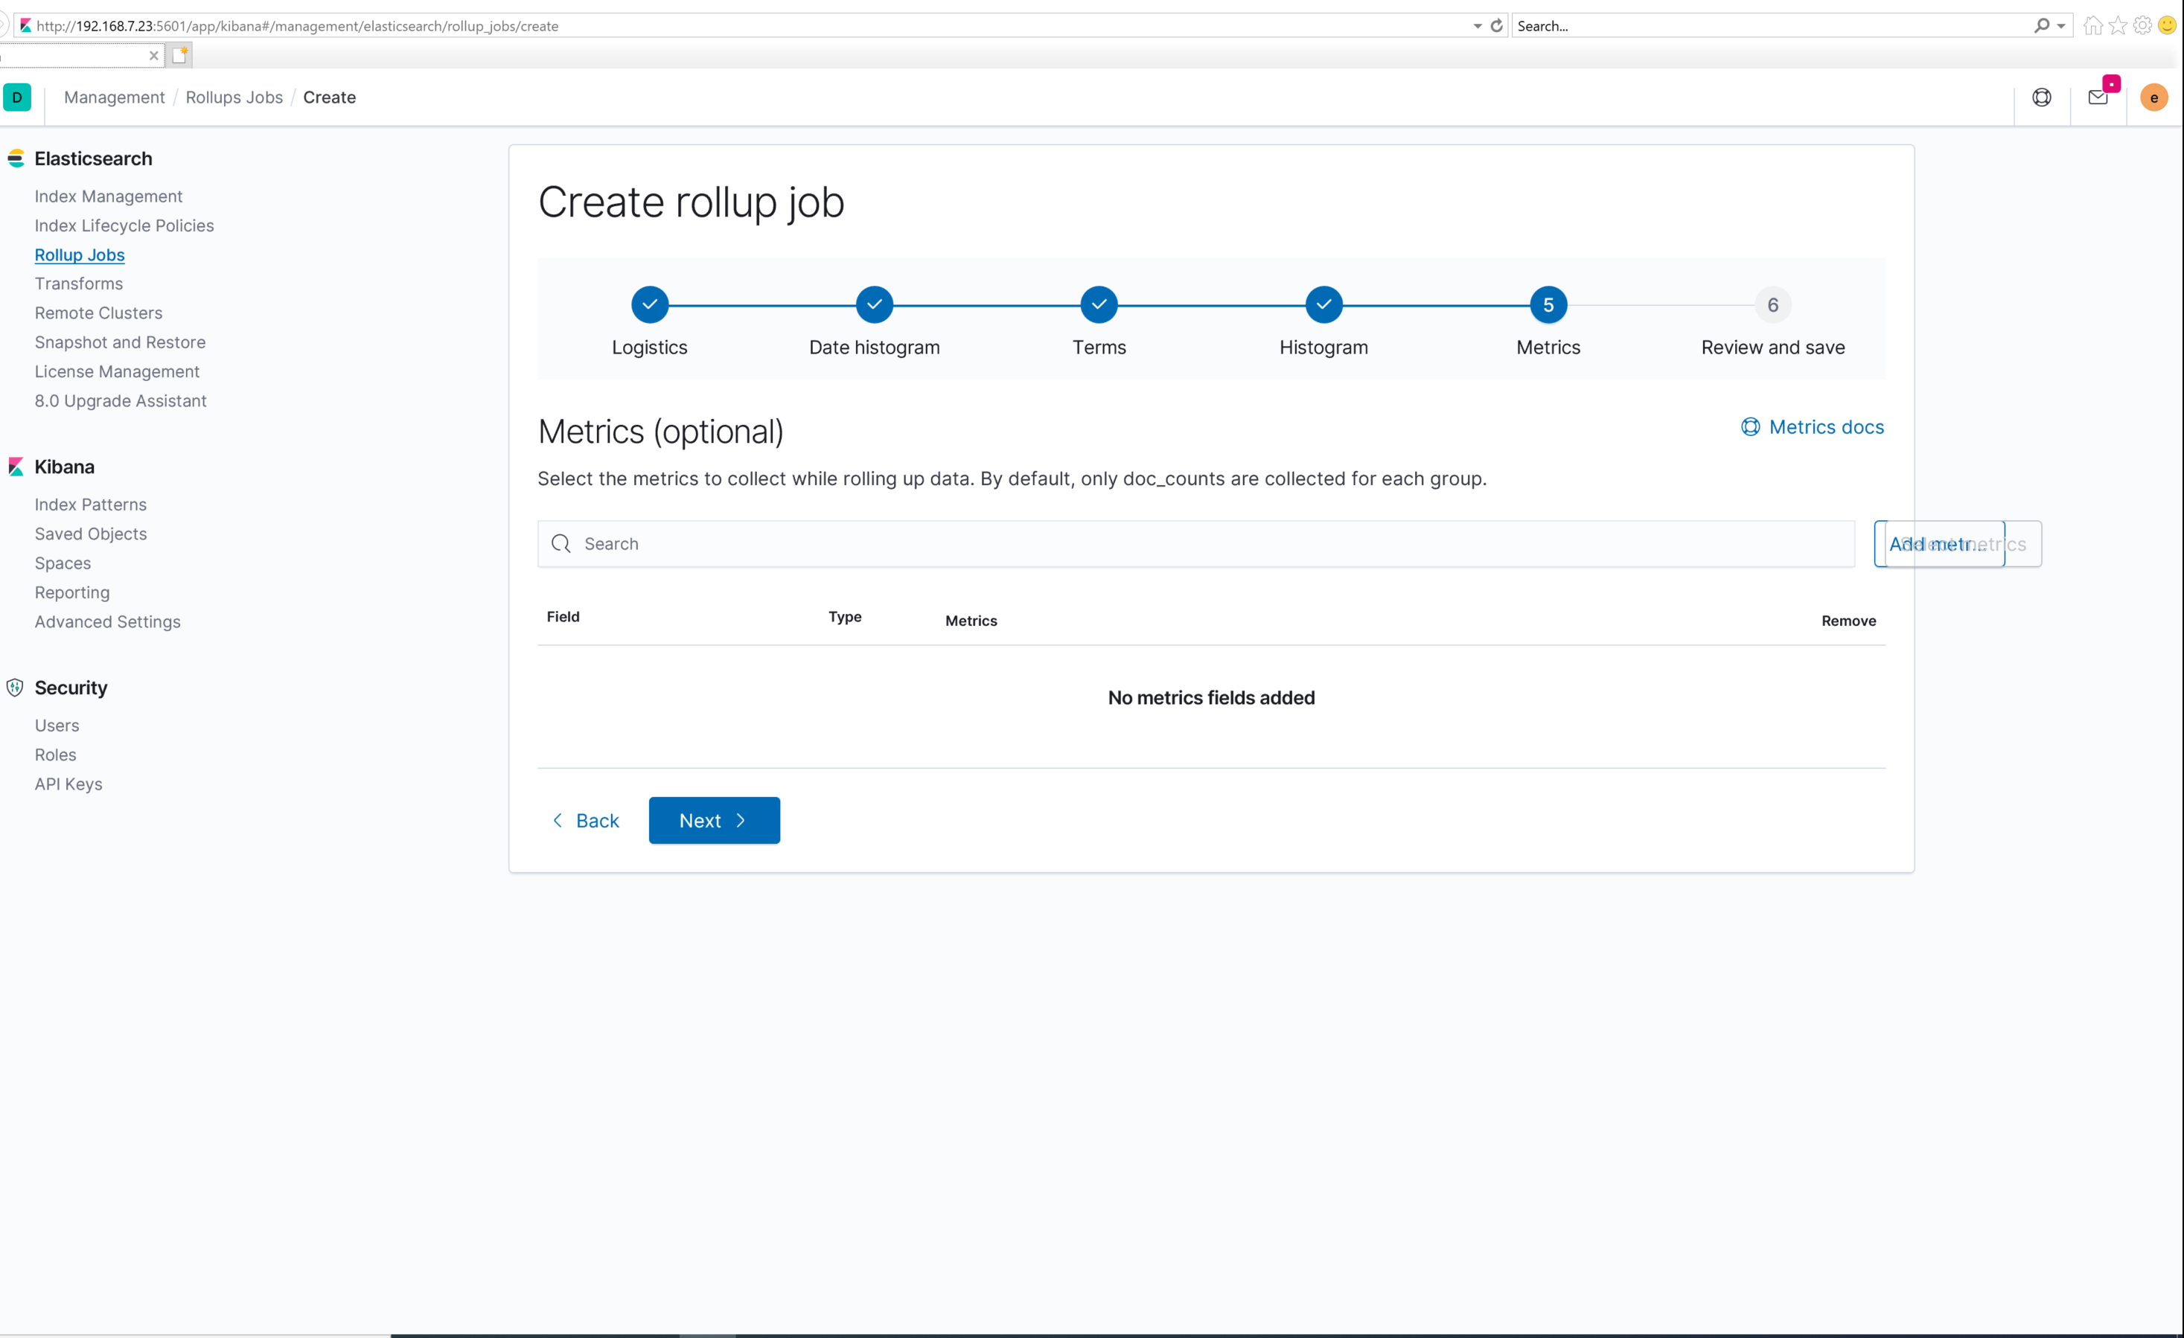Open the help lifebuoy icon in header
Viewport: 2184px width, 1338px height.
2041,97
